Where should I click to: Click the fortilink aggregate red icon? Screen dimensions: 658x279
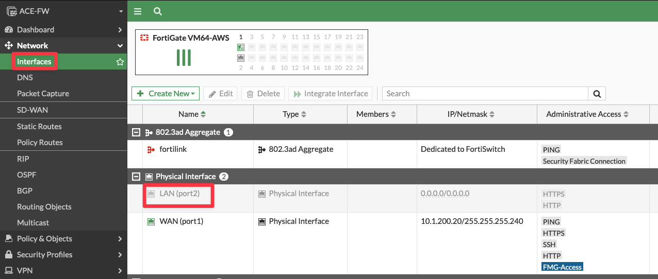[151, 149]
